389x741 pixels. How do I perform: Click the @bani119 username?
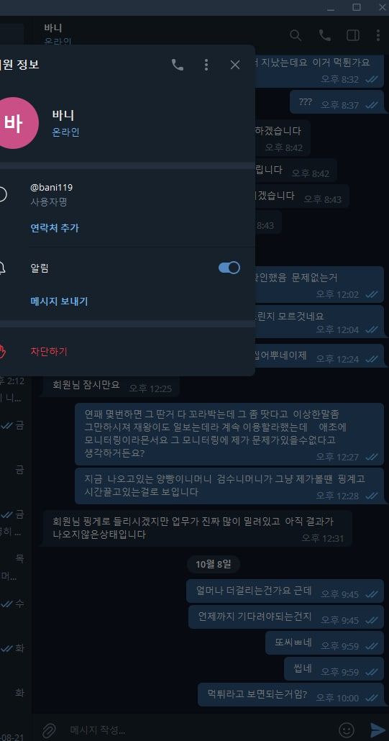tap(52, 187)
